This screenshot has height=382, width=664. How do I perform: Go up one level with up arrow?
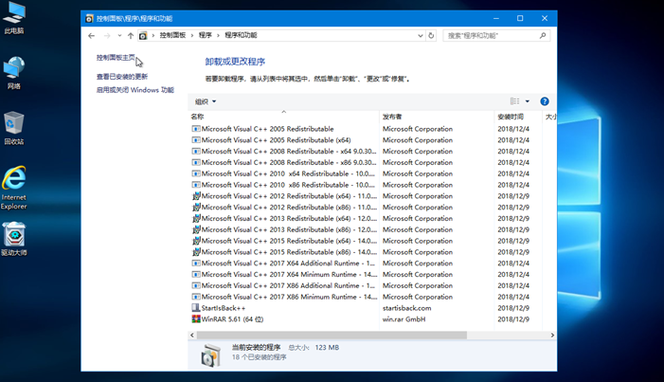click(131, 36)
